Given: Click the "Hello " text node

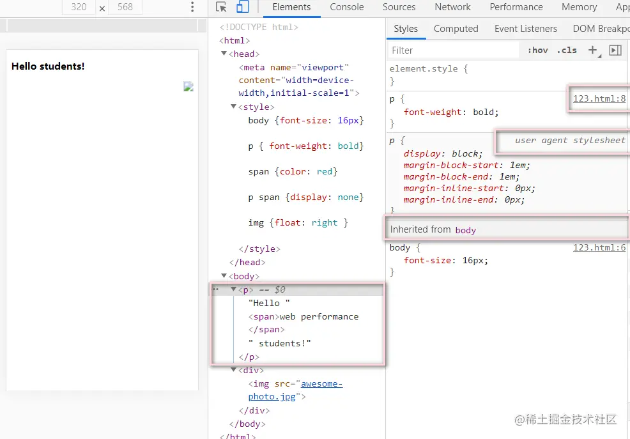Looking at the screenshot, I should coord(269,303).
